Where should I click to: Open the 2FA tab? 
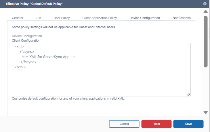click(x=38, y=18)
